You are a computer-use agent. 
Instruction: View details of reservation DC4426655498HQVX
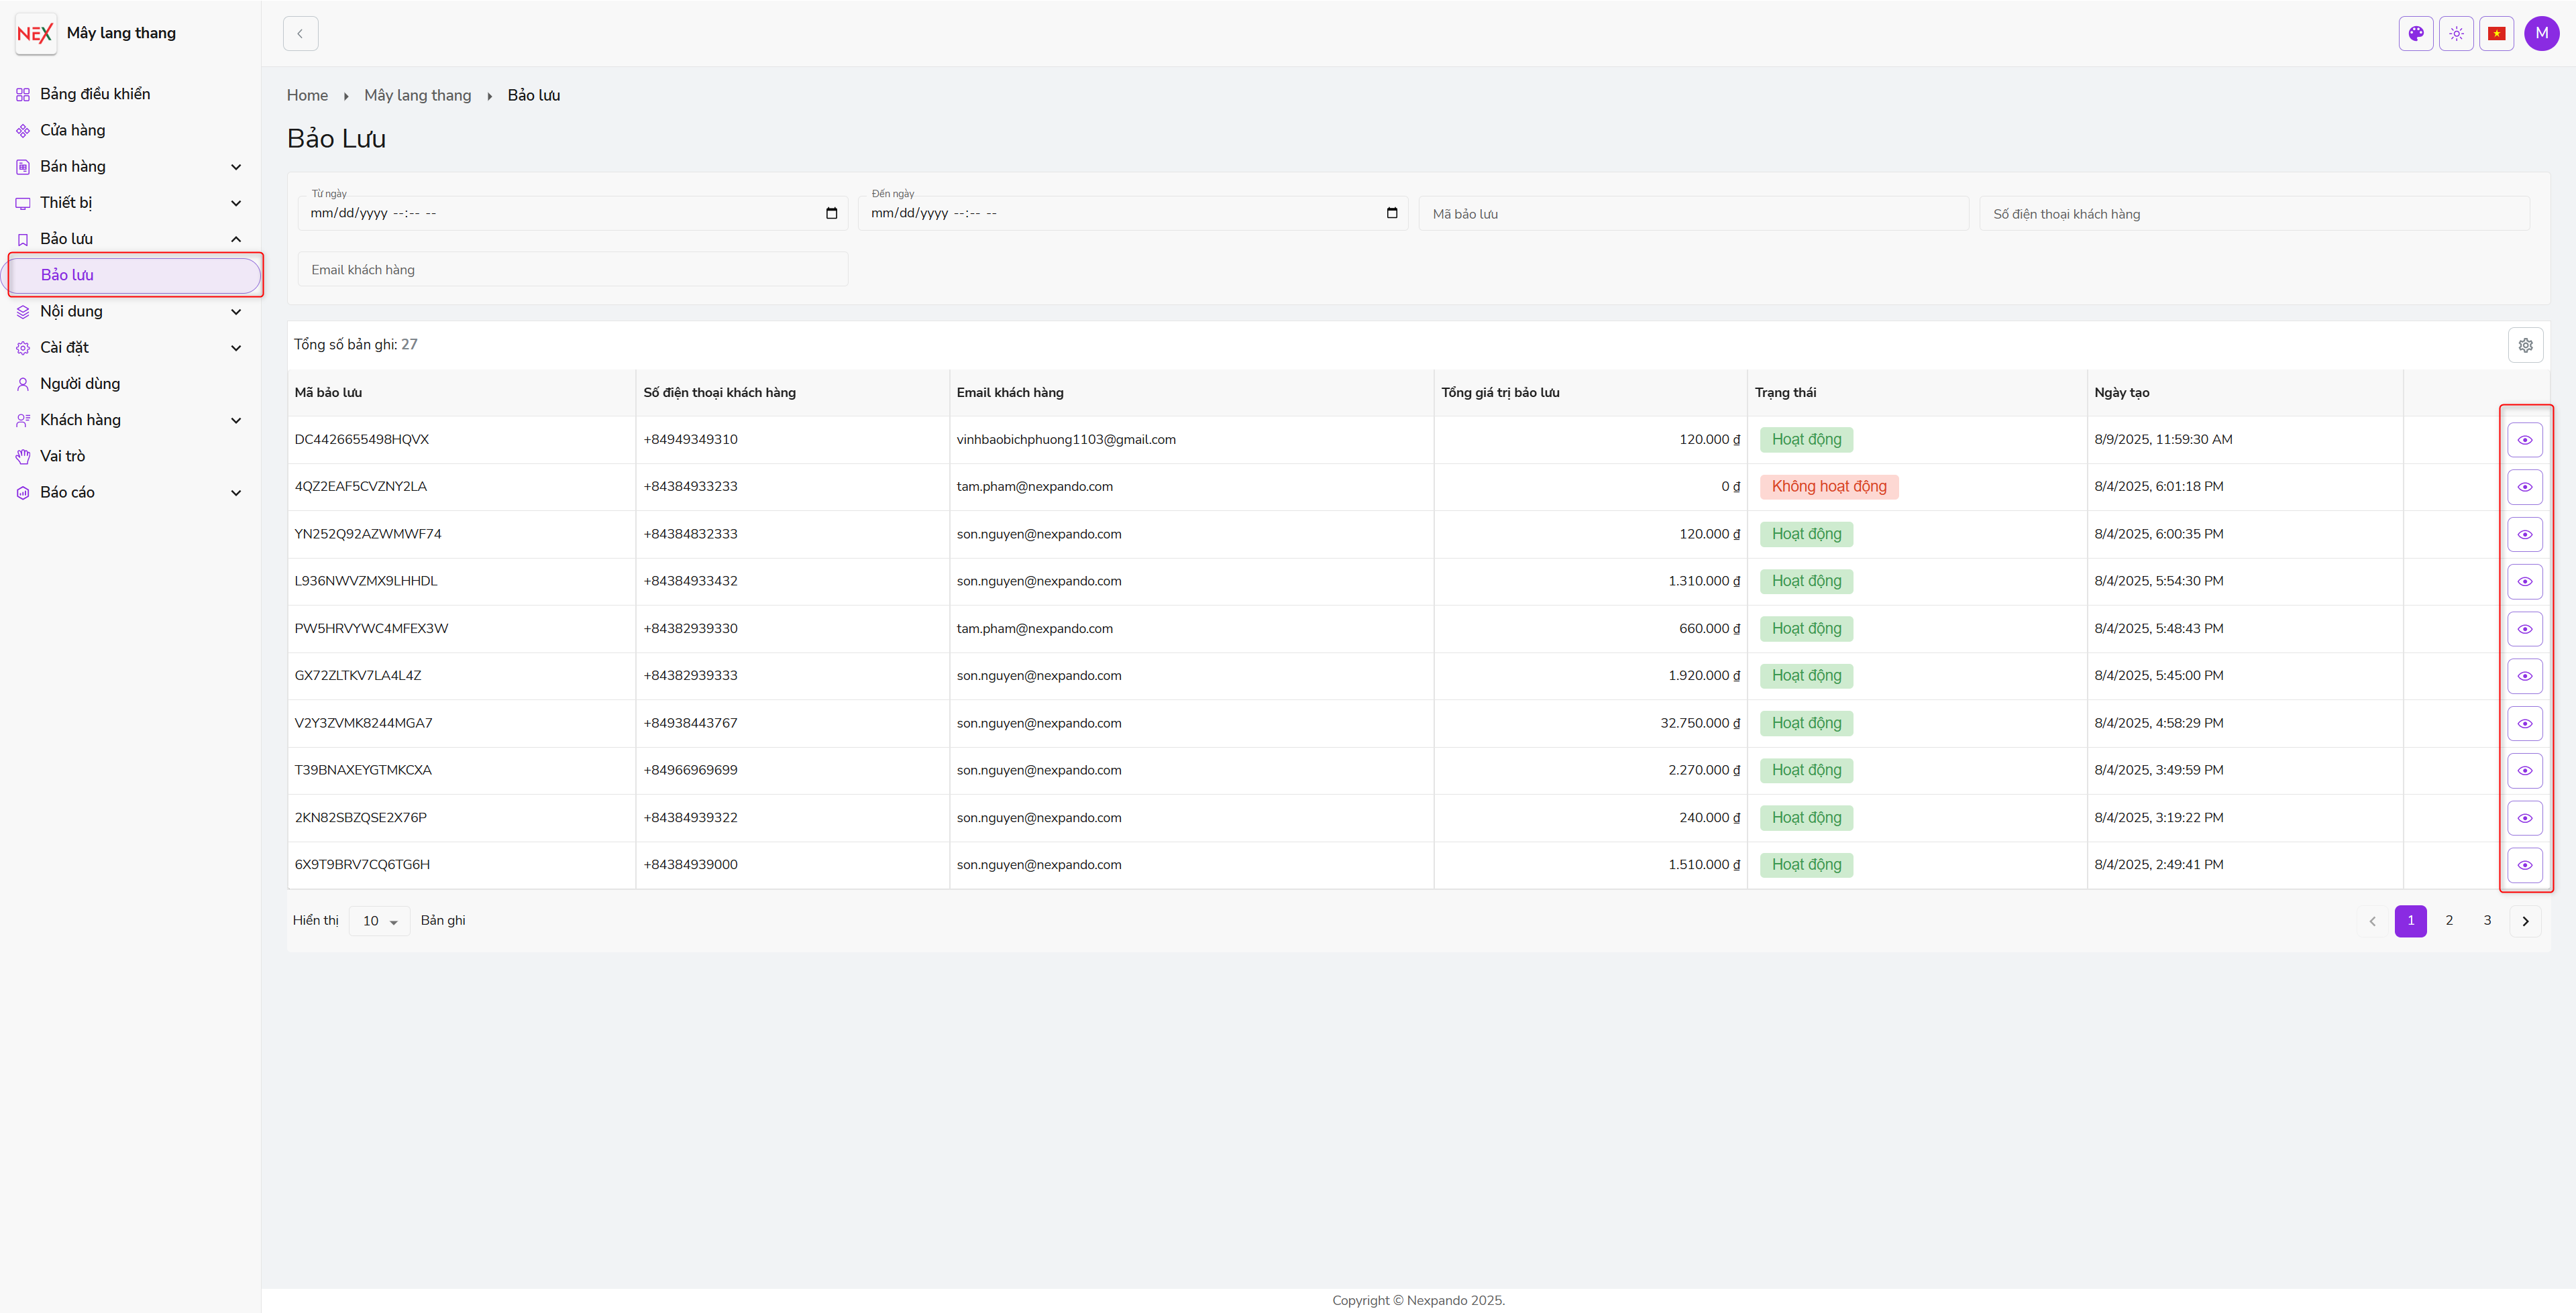(x=2524, y=440)
